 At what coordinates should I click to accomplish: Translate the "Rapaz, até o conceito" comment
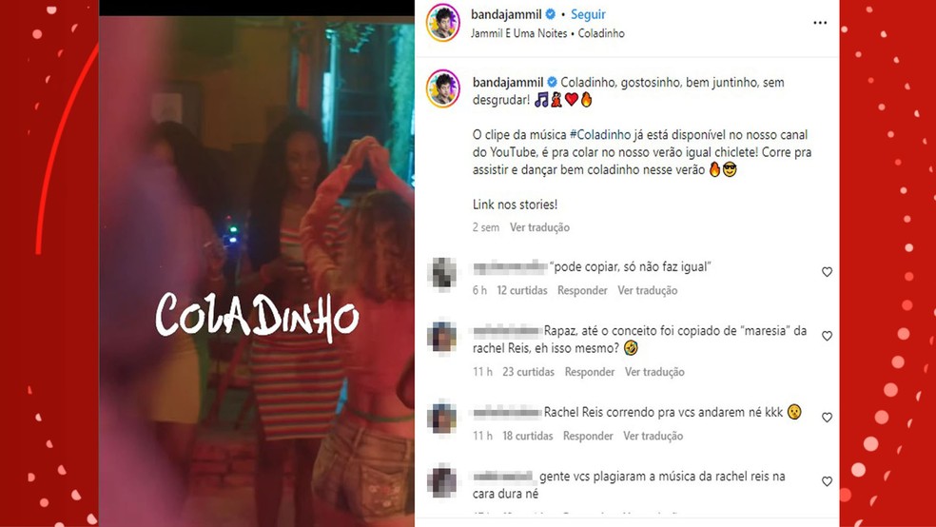[x=654, y=372]
